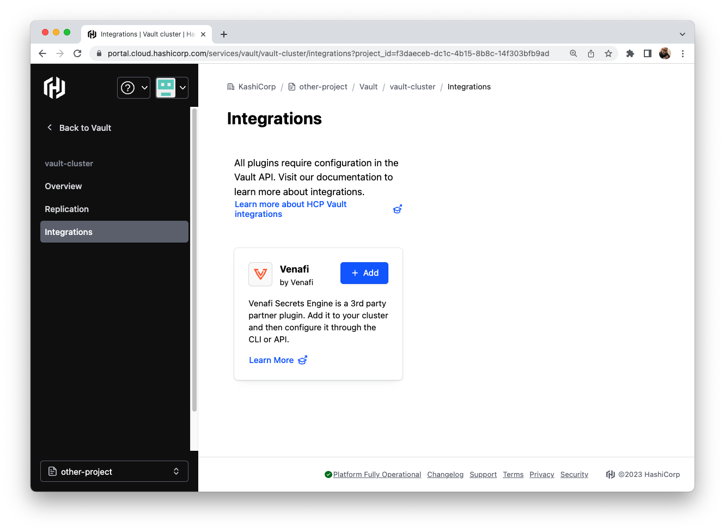
Task: Open the tab search chevron
Action: [x=683, y=34]
